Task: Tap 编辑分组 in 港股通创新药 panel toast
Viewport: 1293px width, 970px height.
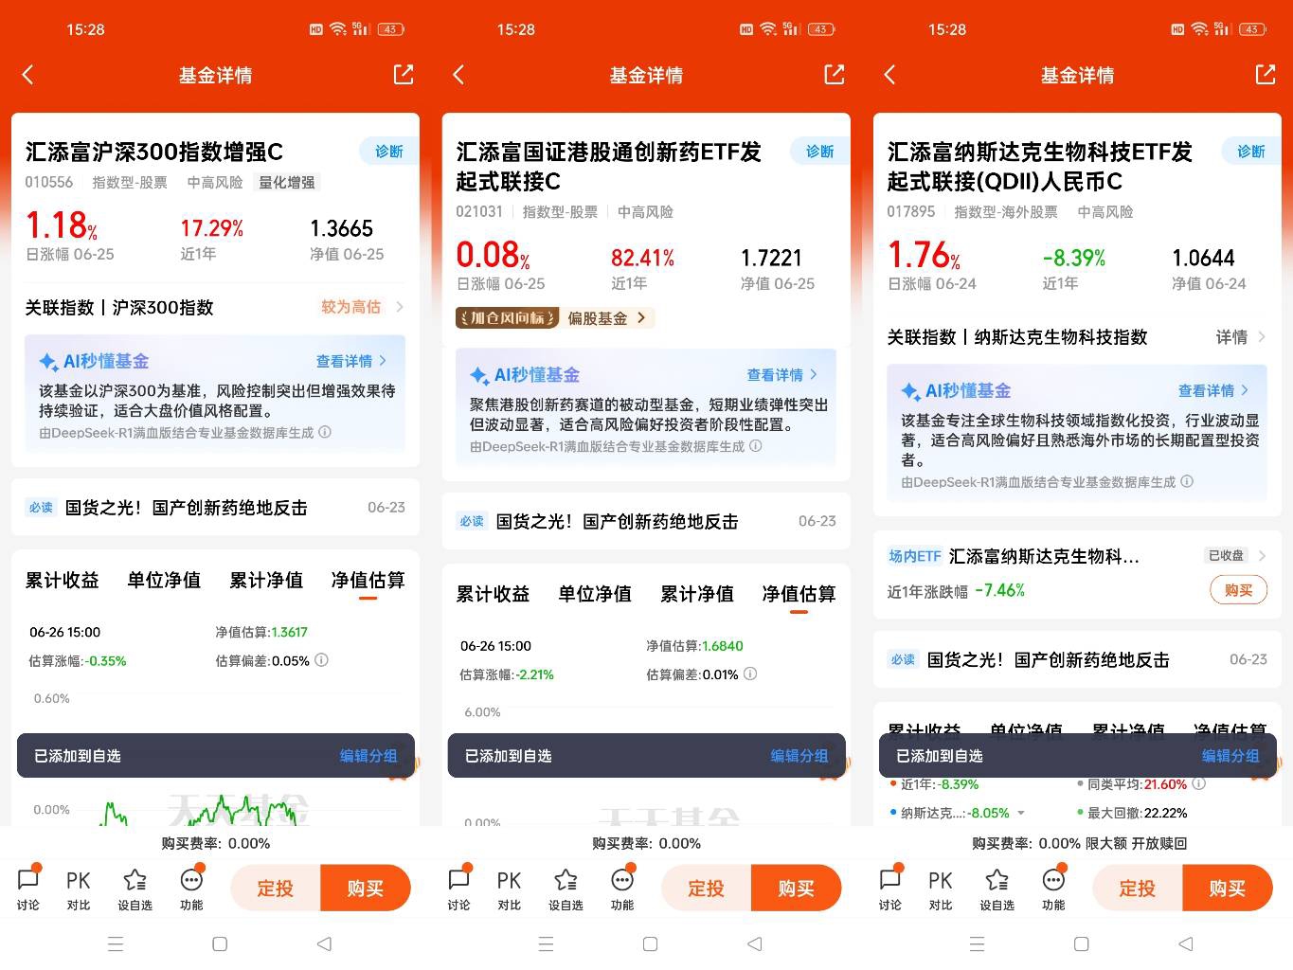Action: 799,756
